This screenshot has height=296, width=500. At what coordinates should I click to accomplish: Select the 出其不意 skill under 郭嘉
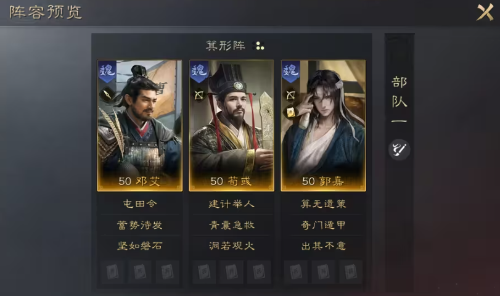[323, 245]
